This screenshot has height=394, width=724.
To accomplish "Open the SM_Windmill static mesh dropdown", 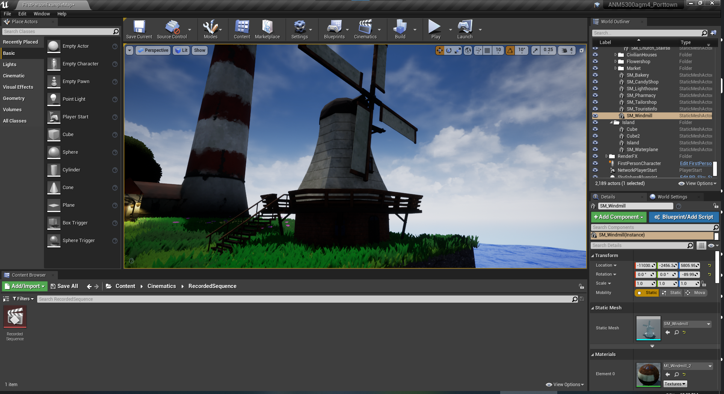I will tap(687, 324).
